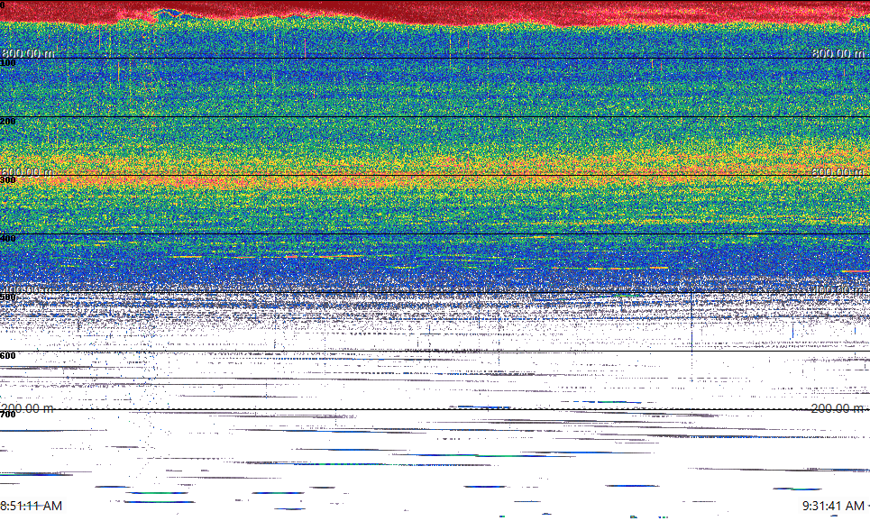This screenshot has width=870, height=521.
Task: Click the left-edge 200.00 m range label
Action: click(28, 408)
